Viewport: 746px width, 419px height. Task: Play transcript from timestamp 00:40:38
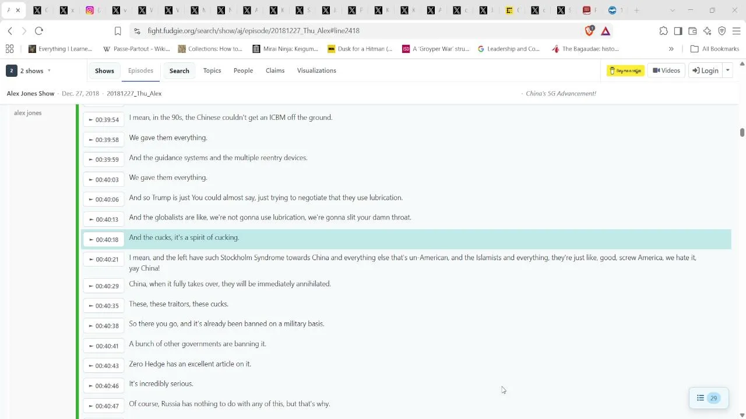coord(104,326)
